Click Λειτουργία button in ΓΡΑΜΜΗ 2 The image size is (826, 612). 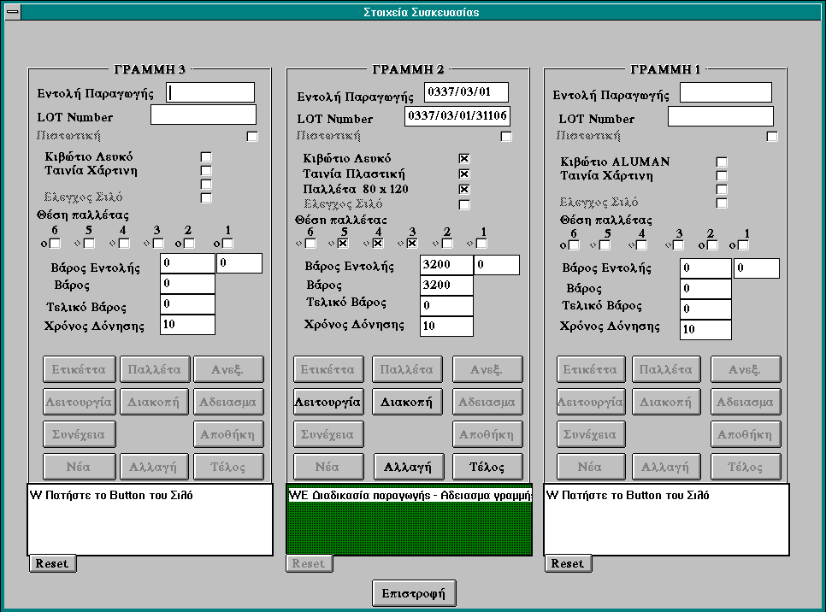[x=327, y=402]
